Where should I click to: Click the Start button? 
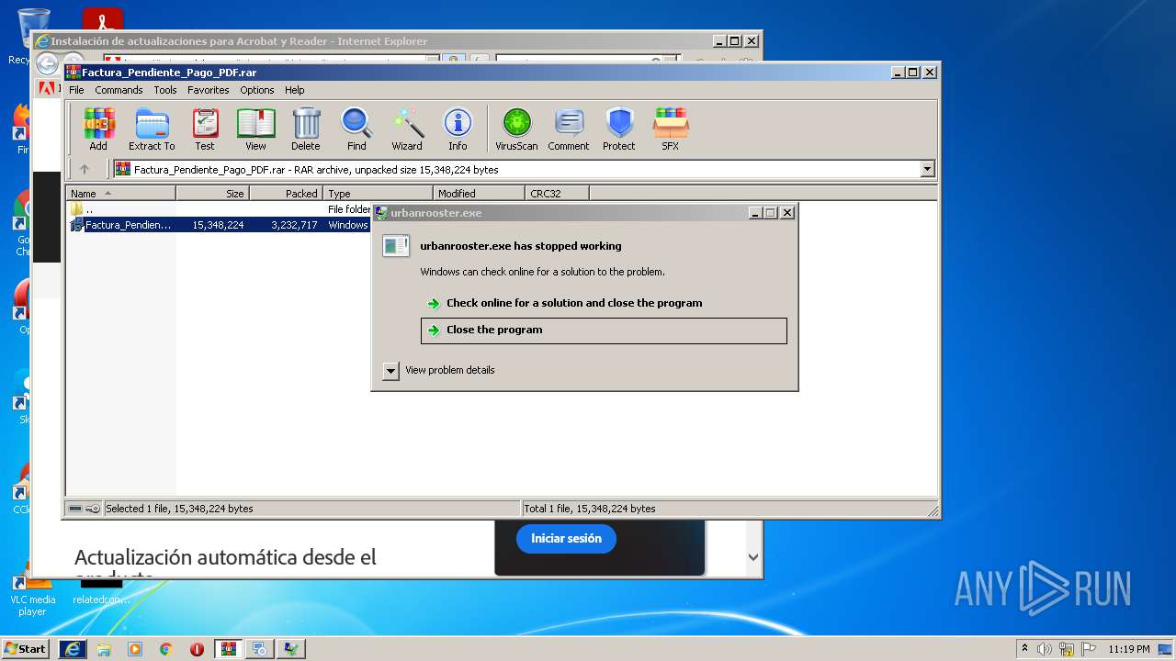[26, 649]
